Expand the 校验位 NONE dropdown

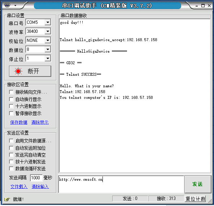48,40
